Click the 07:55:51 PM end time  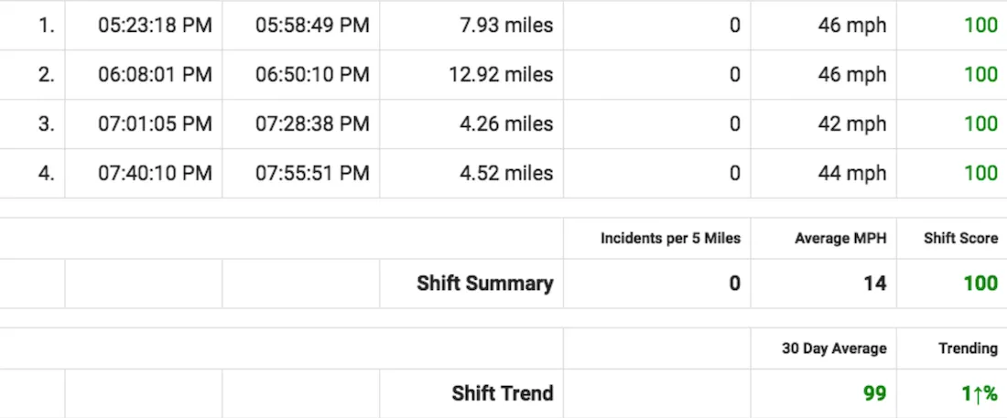click(x=312, y=173)
